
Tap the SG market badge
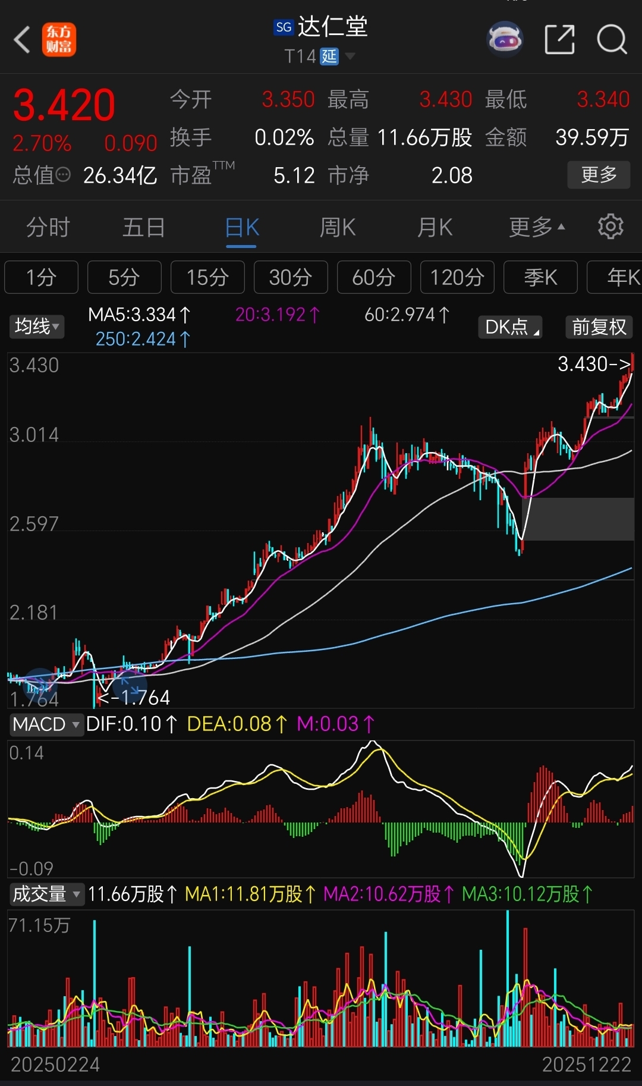284,27
